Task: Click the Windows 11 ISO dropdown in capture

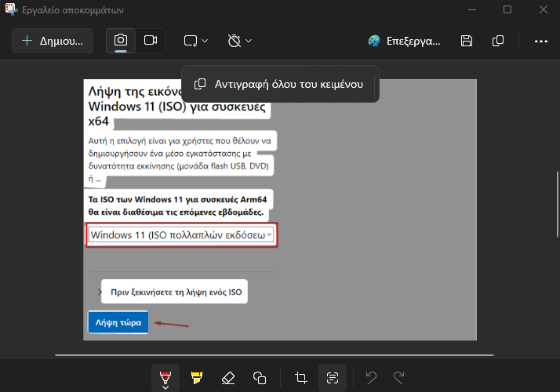Action: click(x=181, y=235)
